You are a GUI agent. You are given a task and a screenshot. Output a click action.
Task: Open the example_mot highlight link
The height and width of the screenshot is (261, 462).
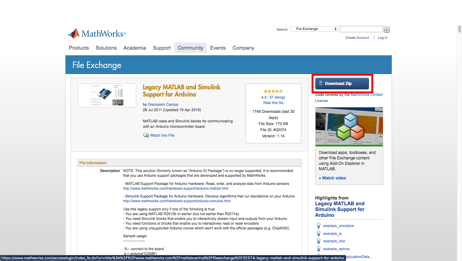[x=334, y=241]
